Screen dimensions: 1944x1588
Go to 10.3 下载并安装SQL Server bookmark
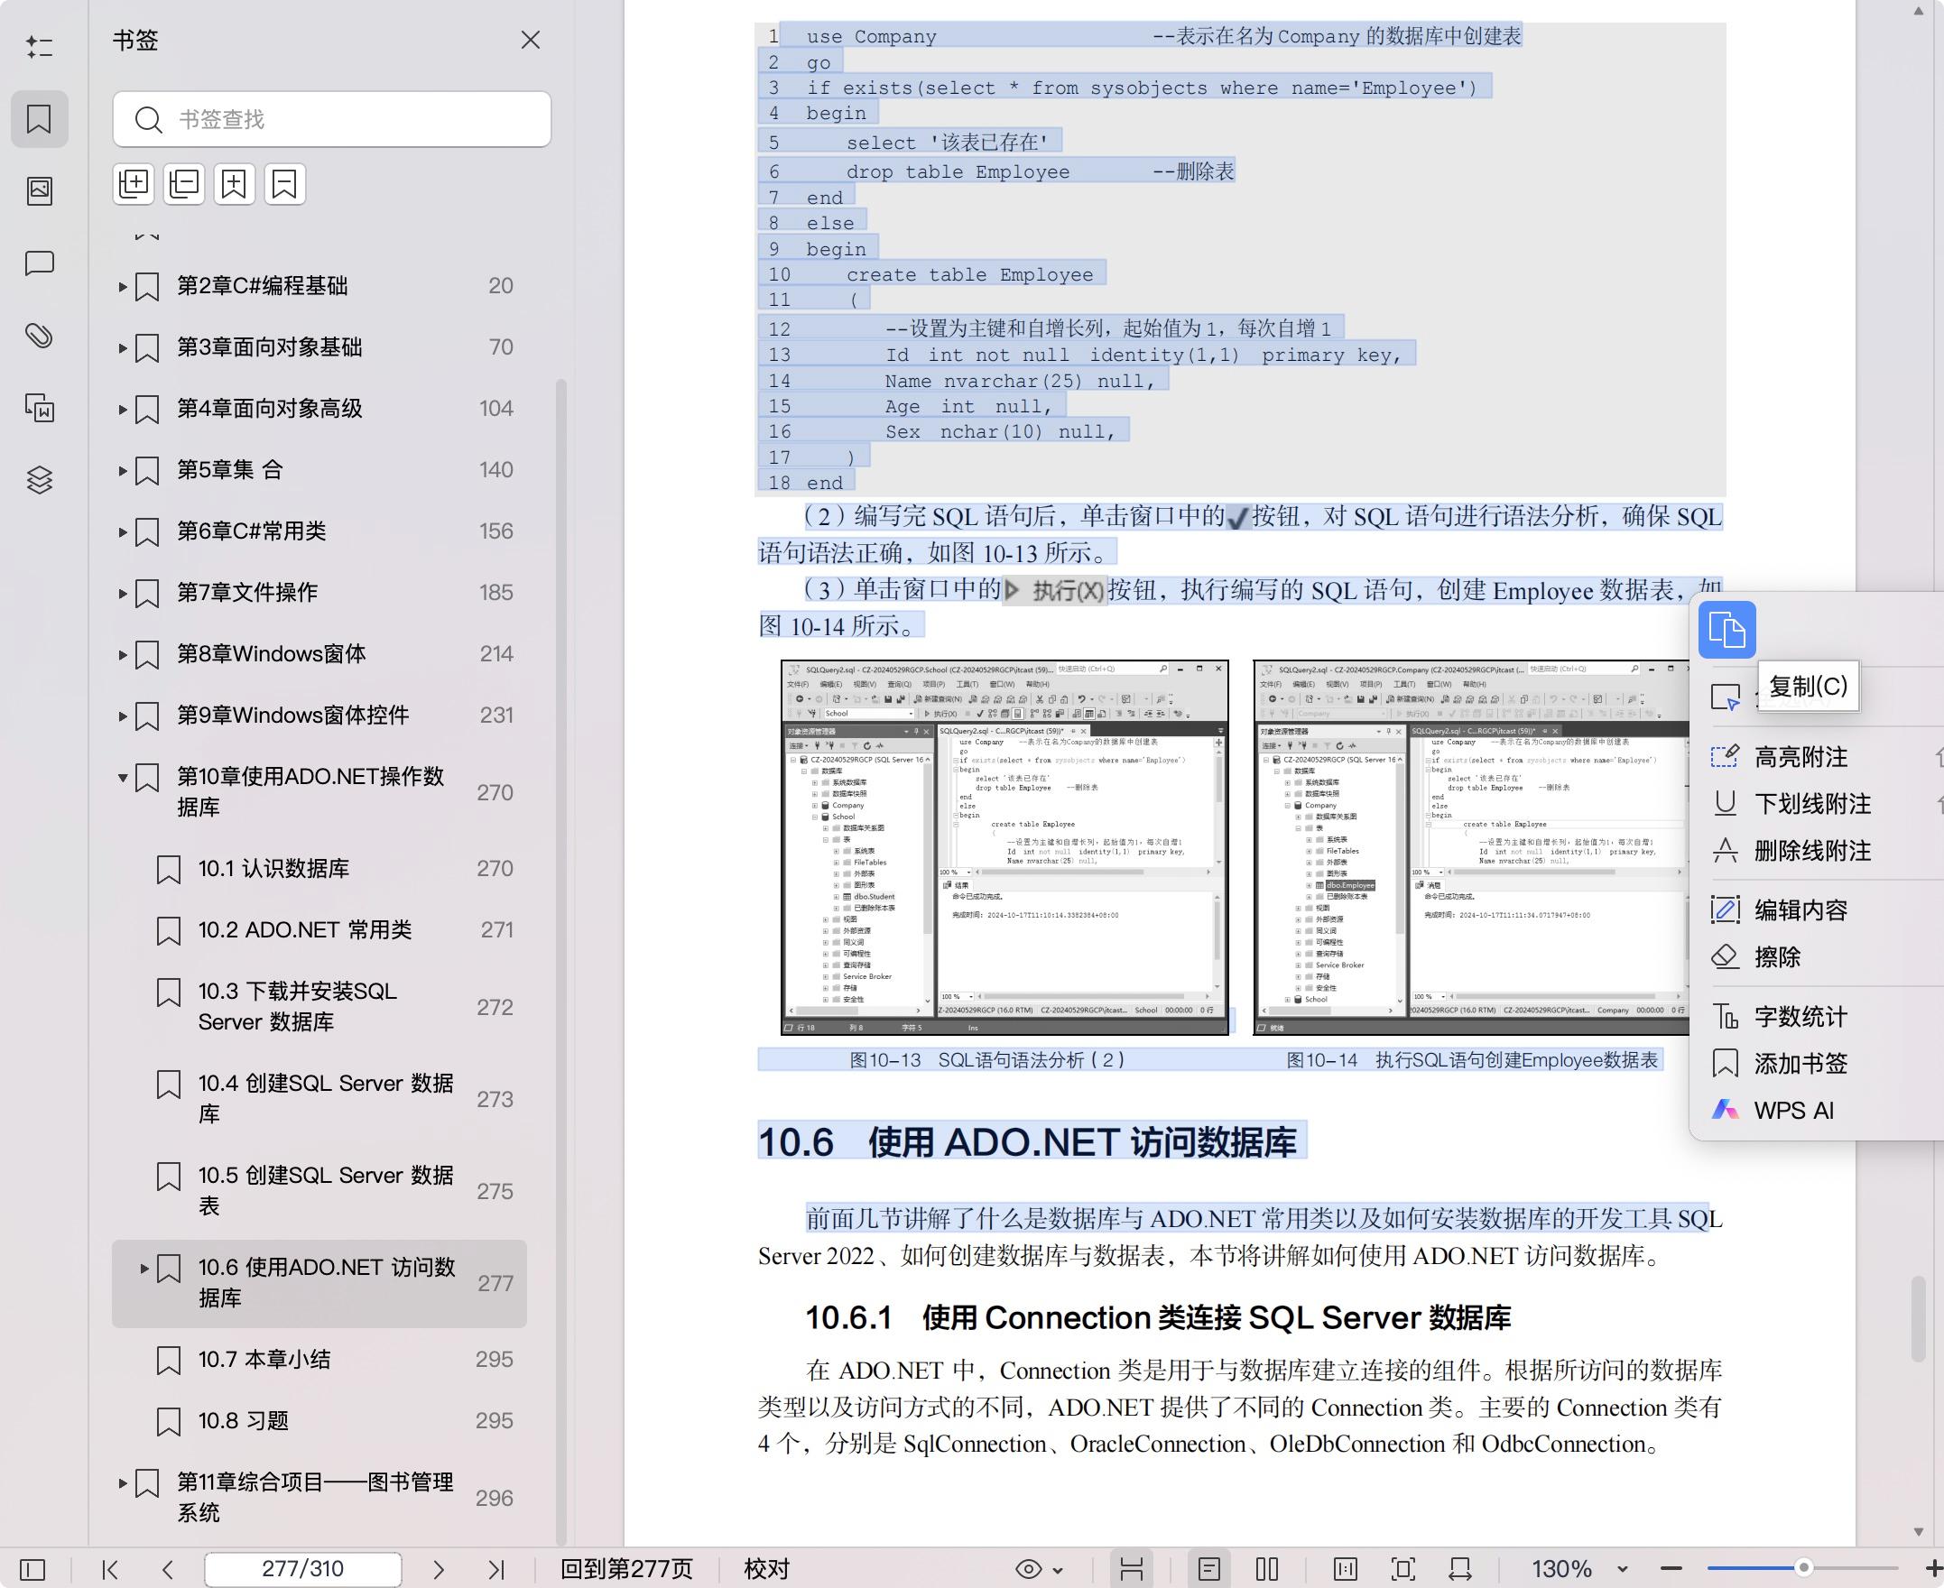(x=319, y=1007)
